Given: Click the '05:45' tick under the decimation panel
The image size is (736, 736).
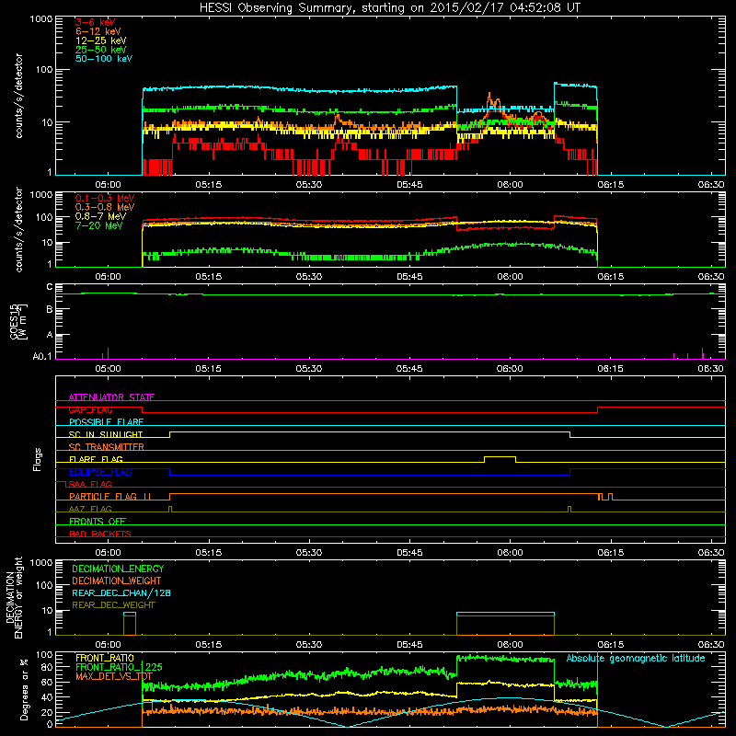Looking at the screenshot, I should (409, 645).
